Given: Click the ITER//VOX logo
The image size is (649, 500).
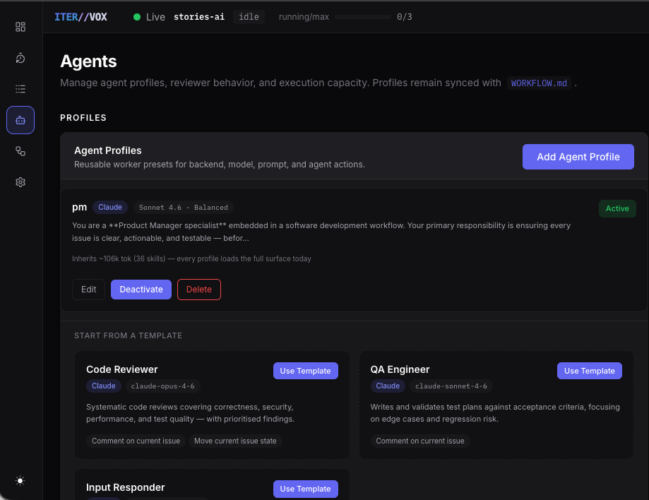Looking at the screenshot, I should [x=81, y=17].
